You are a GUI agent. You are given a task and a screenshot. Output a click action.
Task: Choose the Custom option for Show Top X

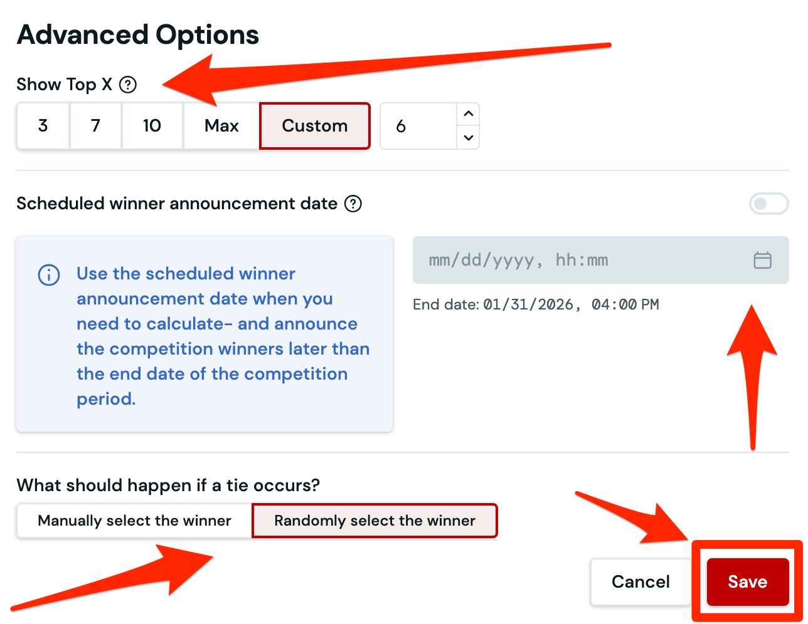314,126
